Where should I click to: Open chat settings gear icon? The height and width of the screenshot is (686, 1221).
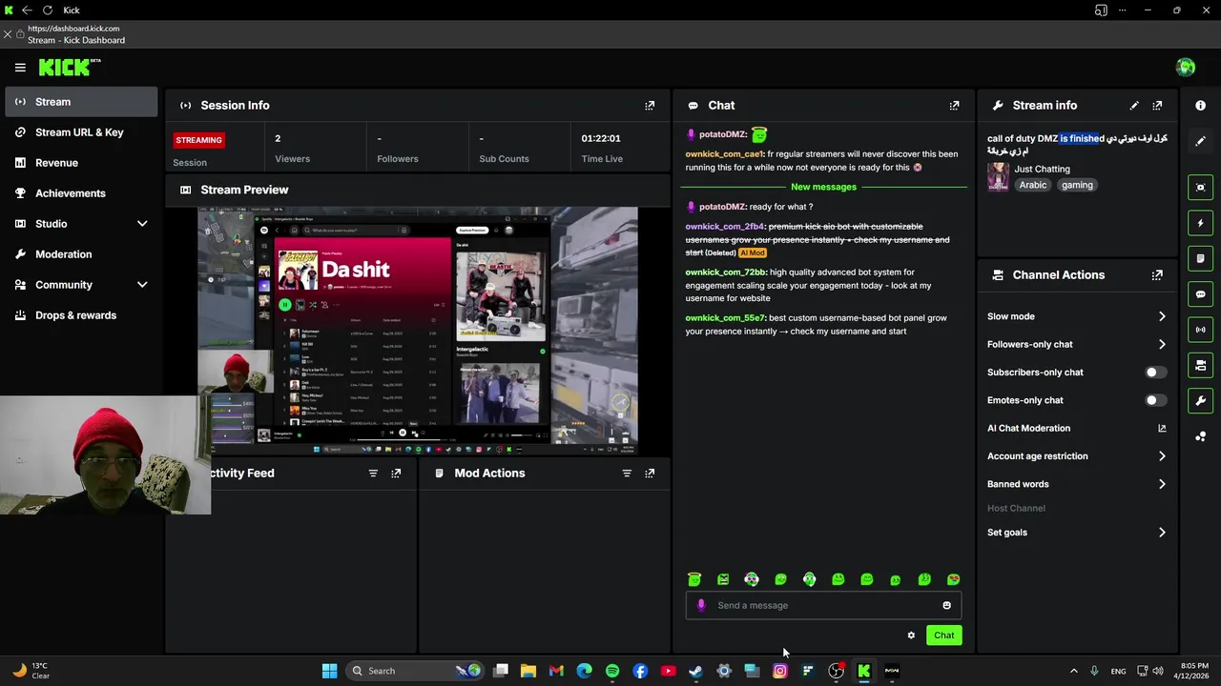tap(911, 636)
